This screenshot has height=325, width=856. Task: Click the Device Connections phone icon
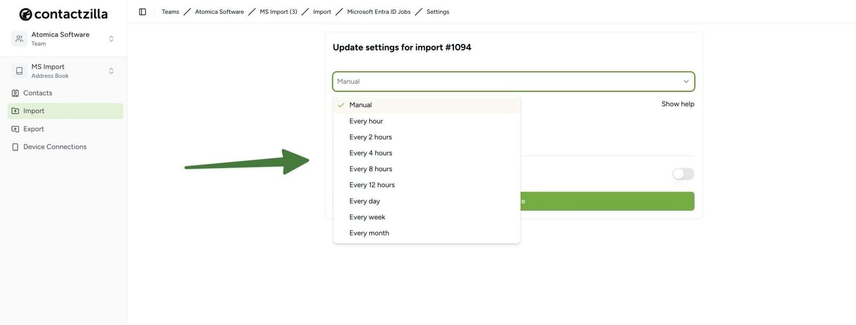(x=15, y=147)
